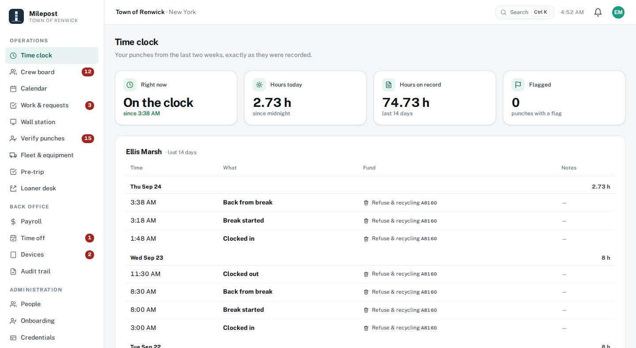Viewport: 636px width, 348px height.
Task: Click the Verify punches person icon
Action: [13, 139]
